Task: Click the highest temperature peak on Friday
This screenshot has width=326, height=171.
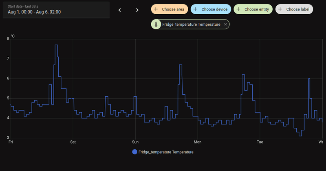Action: coord(56,45)
